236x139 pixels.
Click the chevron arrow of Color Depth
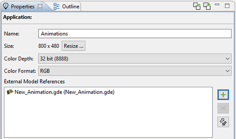coord(228,59)
